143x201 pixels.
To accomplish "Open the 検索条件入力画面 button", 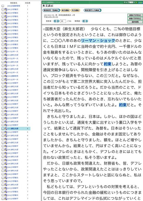I will click(92, 10).
